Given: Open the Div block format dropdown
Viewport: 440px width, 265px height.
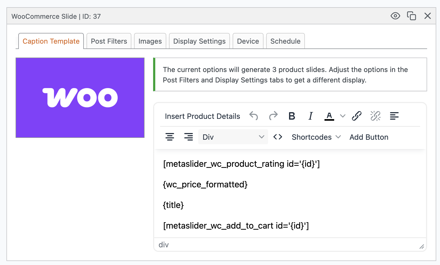Looking at the screenshot, I should (x=233, y=137).
